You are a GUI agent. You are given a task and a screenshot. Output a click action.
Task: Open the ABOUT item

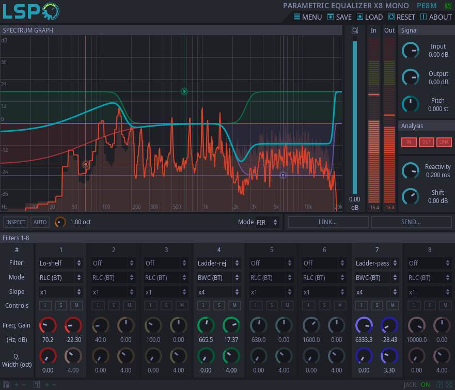(x=436, y=17)
